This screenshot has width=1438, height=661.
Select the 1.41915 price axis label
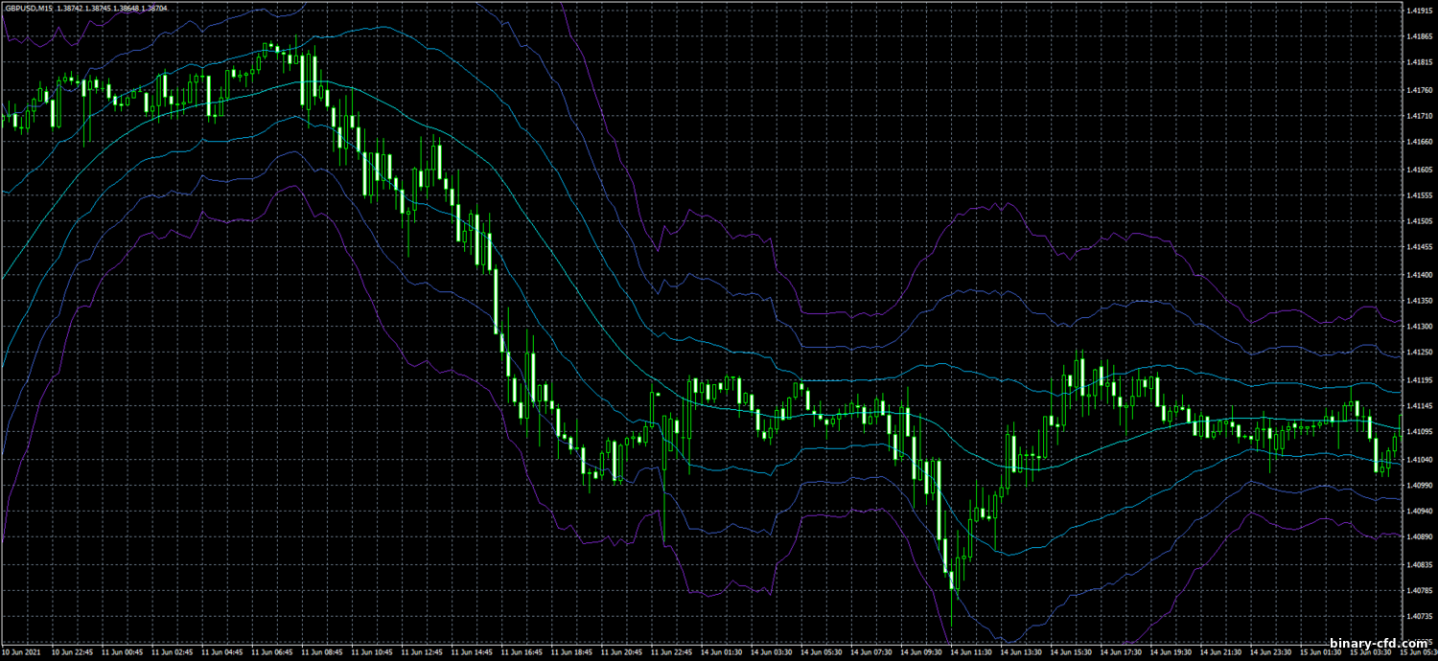1420,11
